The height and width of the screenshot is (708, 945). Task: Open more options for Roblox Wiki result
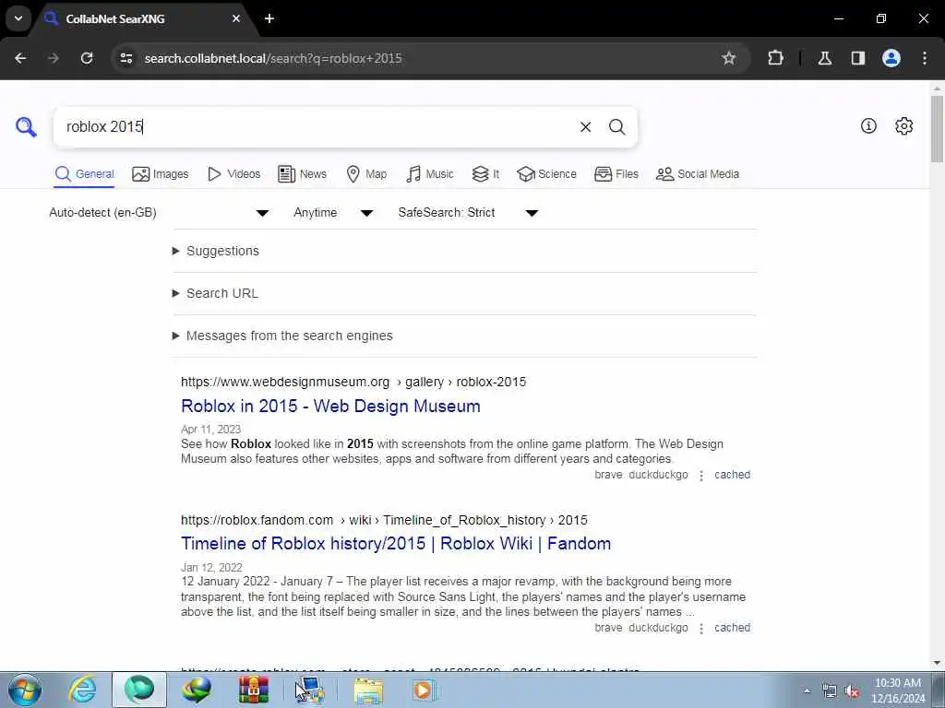701,629
